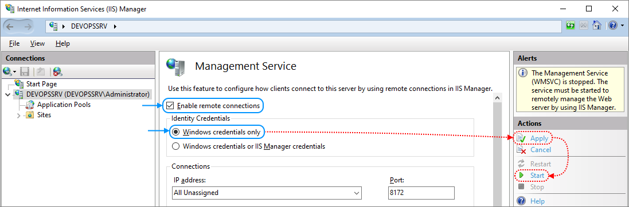Click the Refresh page icon in toolbar

[x=570, y=26]
